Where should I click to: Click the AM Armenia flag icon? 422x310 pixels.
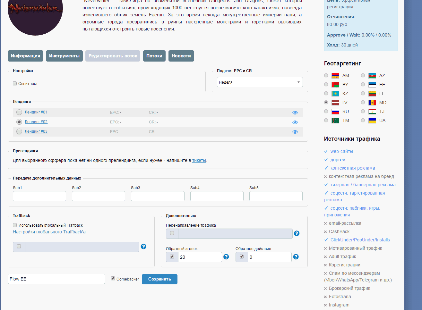pyautogui.click(x=335, y=76)
